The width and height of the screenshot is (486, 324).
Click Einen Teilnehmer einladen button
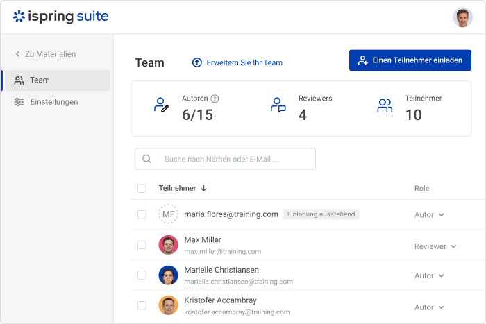(x=410, y=60)
